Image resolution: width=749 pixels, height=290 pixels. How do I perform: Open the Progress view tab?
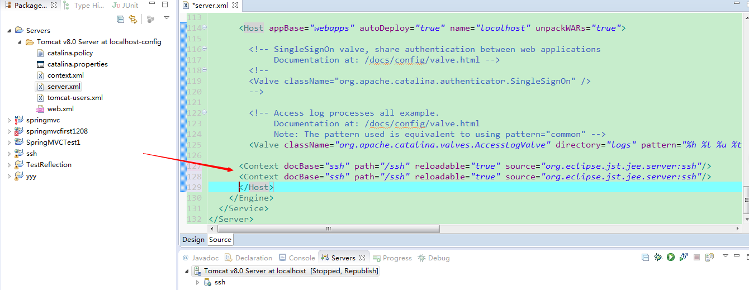(x=392, y=258)
